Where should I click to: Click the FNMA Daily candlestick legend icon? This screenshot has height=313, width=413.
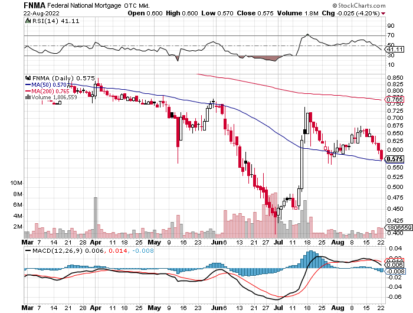[28, 78]
